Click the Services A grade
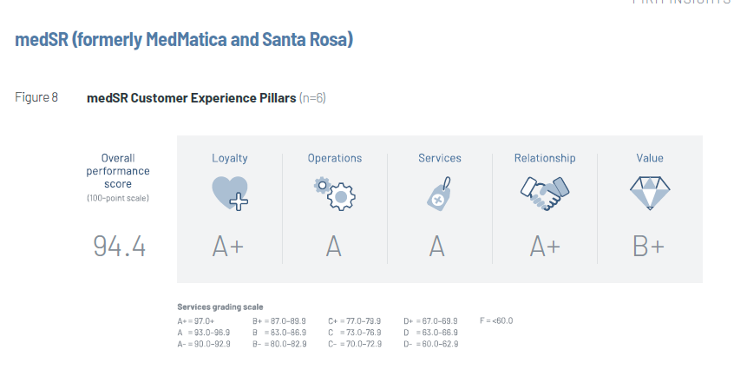Image resolution: width=747 pixels, height=376 pixels. [x=437, y=247]
